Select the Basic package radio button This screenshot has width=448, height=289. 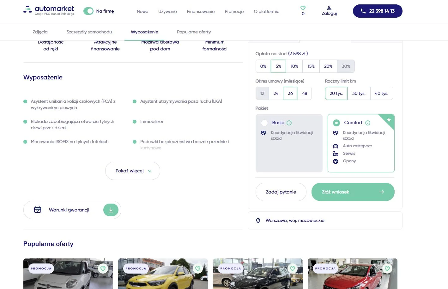(264, 123)
